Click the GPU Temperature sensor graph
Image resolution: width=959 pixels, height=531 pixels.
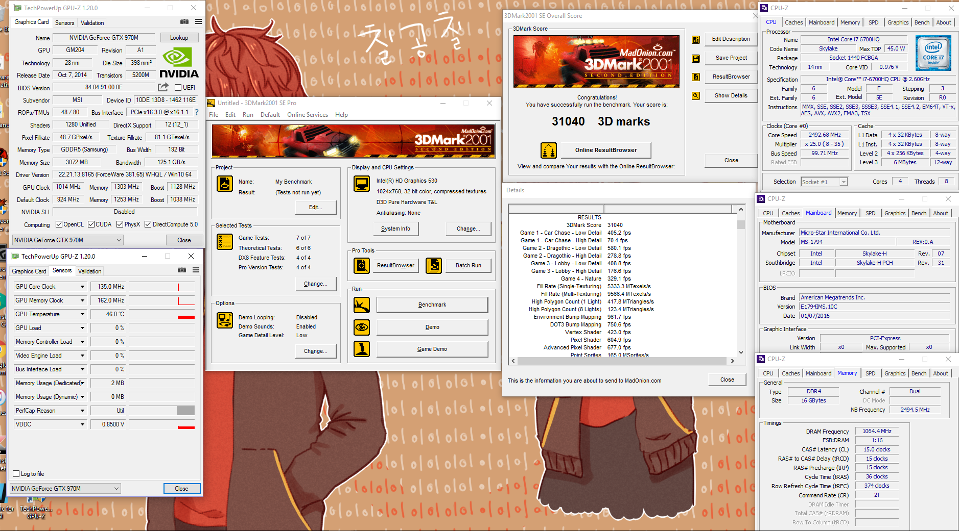162,314
